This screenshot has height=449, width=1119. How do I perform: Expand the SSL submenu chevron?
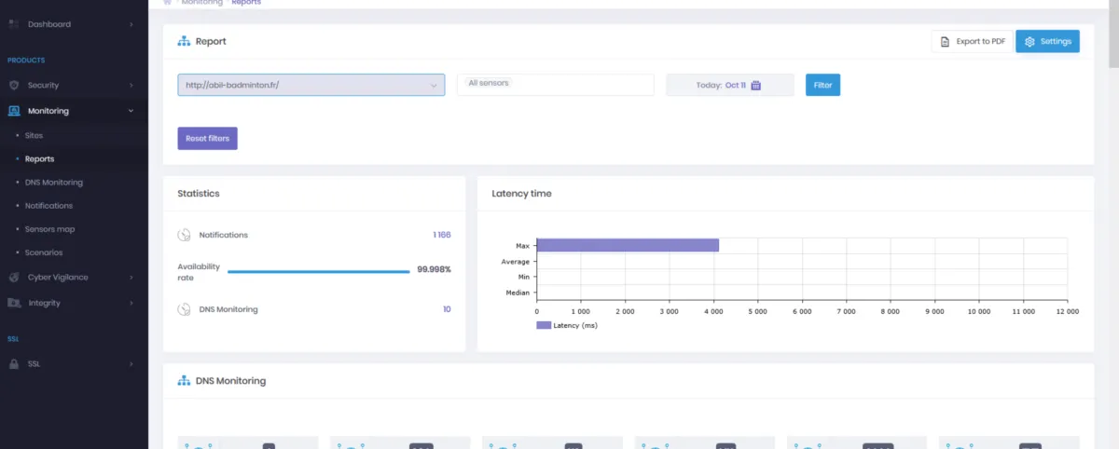131,363
